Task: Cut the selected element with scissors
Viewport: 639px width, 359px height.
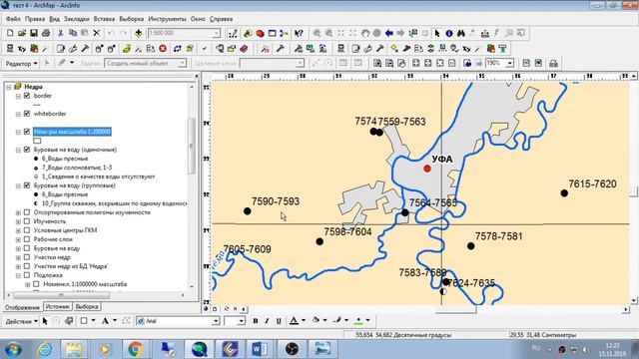Action: tap(60, 33)
